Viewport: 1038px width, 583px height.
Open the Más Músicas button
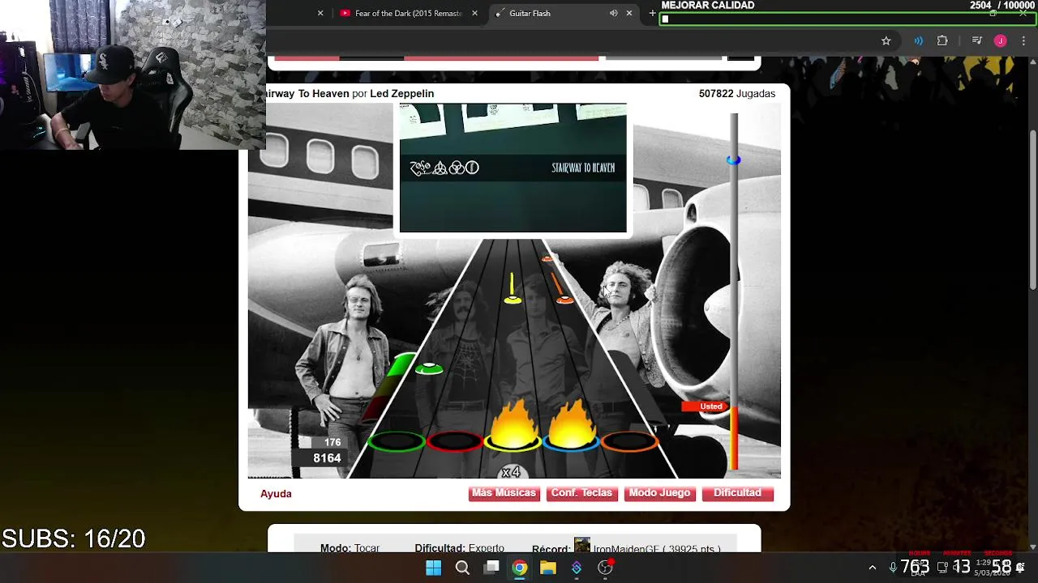[504, 493]
